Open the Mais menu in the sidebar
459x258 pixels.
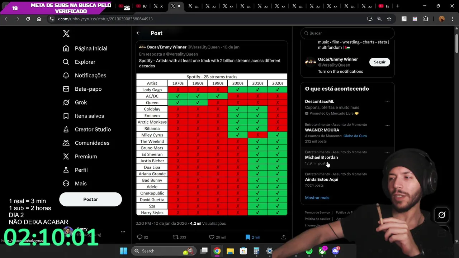pos(75,183)
